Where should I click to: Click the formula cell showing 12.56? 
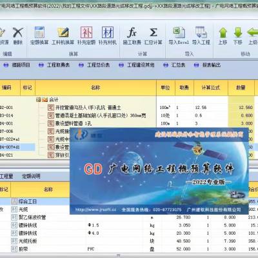[x=211, y=108]
